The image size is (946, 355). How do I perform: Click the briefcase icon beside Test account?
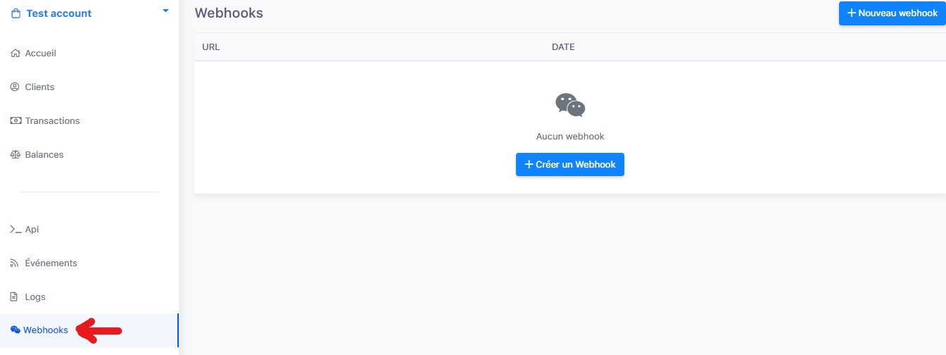tap(15, 13)
